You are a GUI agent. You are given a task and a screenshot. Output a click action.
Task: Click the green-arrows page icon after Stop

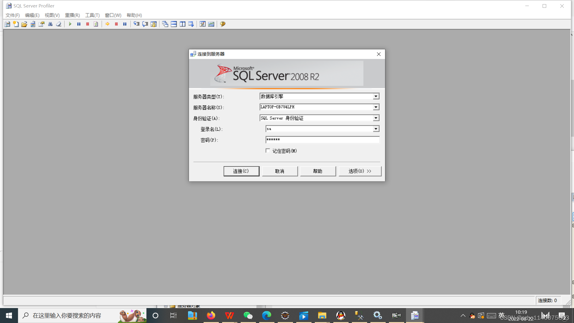point(96,24)
